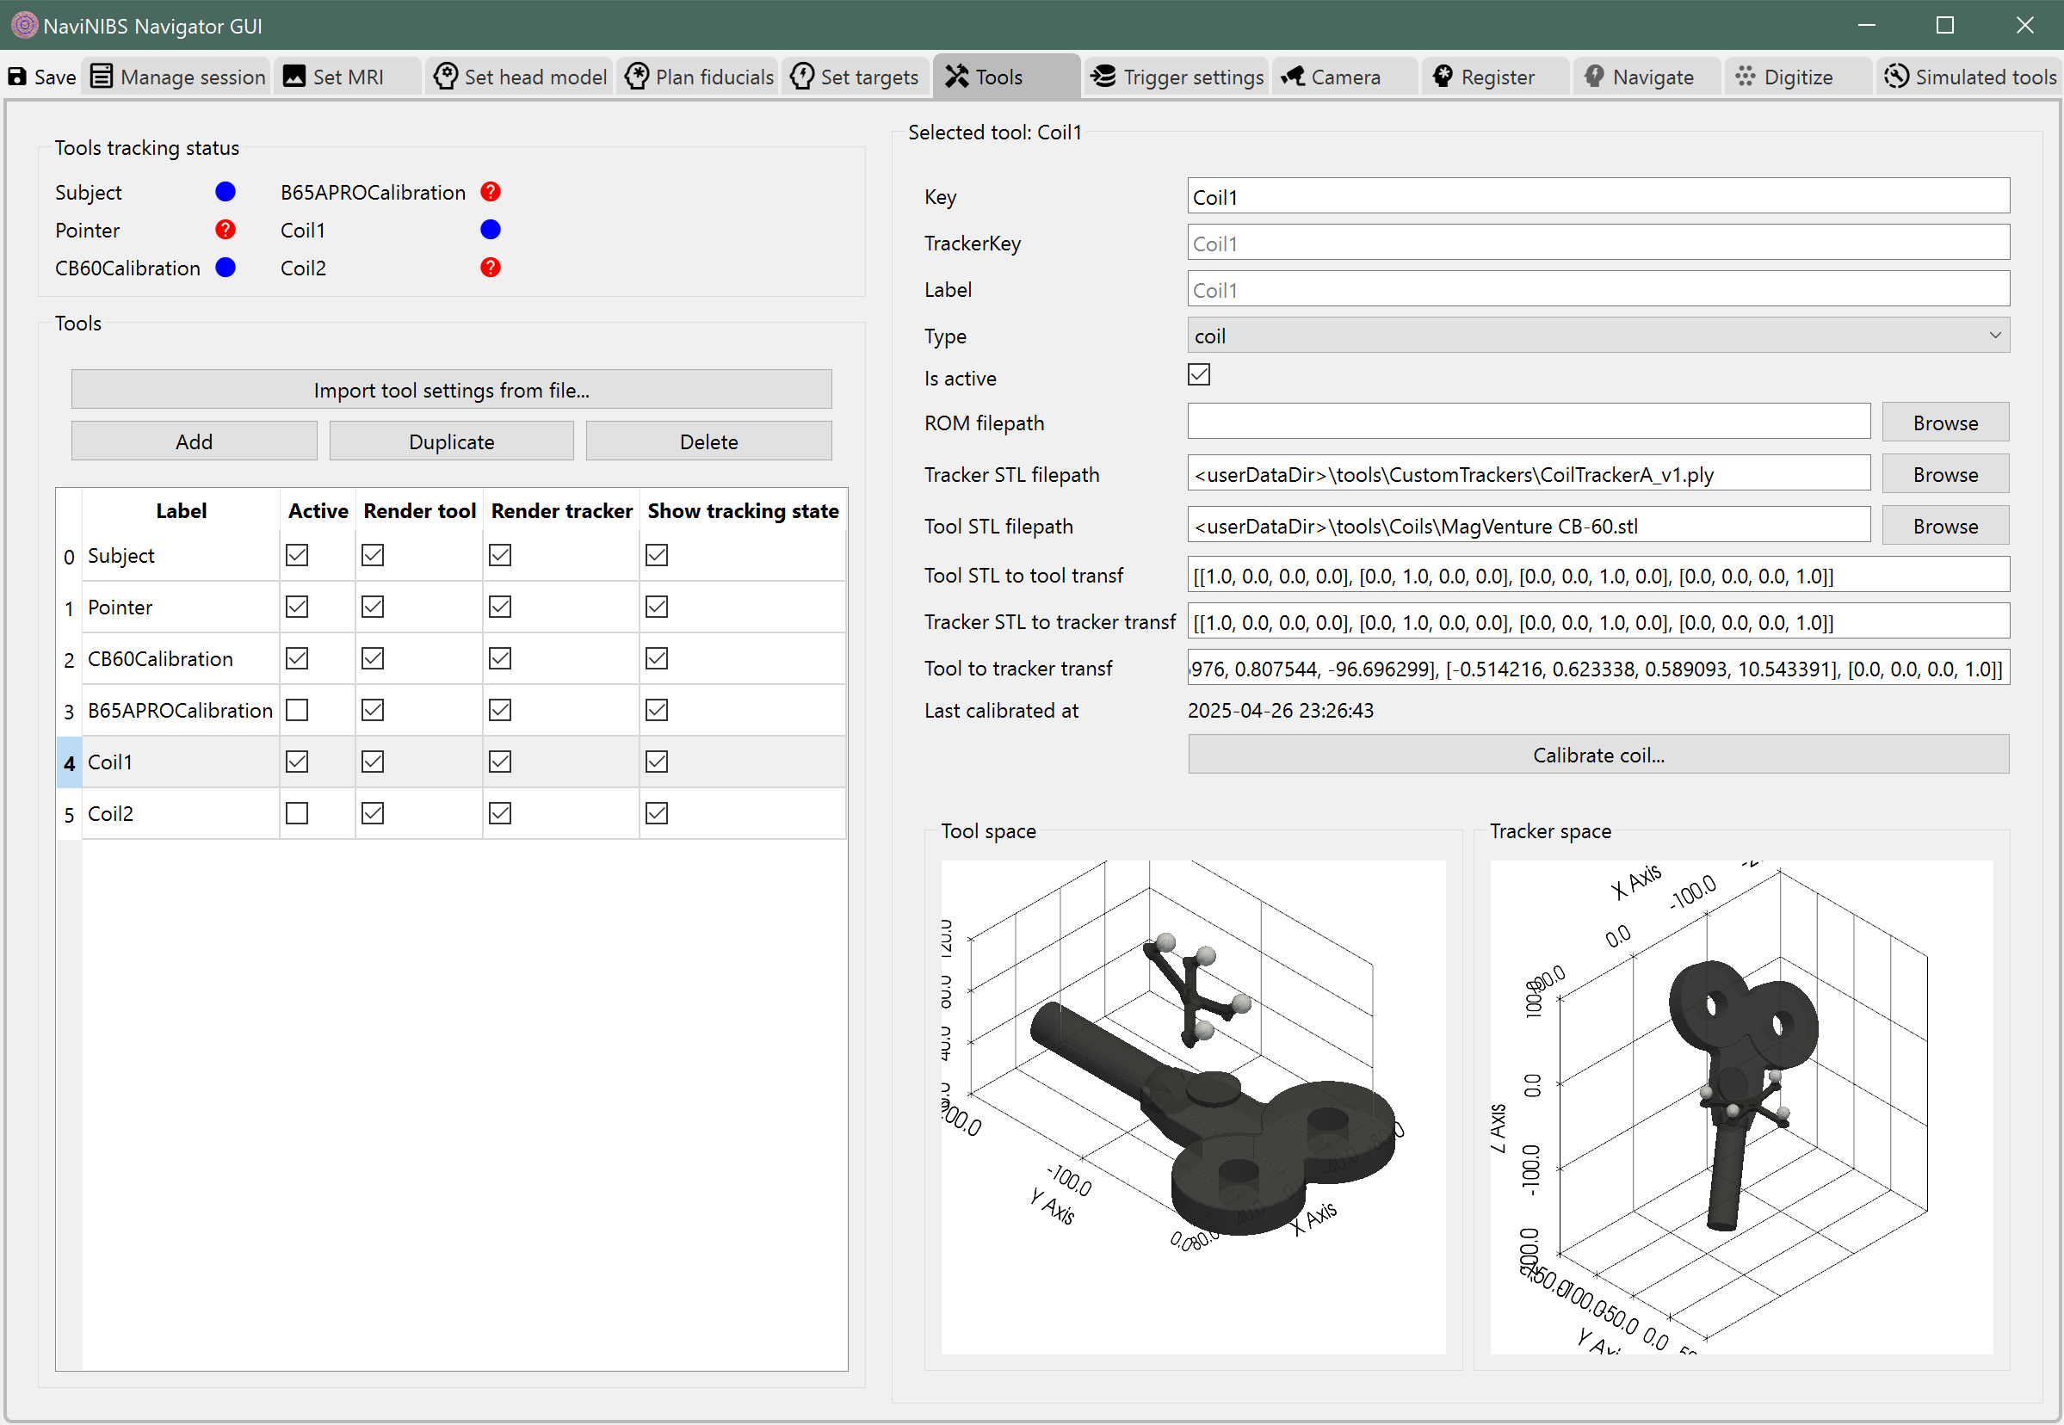The height and width of the screenshot is (1425, 2064).
Task: Click the Digitize dots icon
Action: pyautogui.click(x=1746, y=77)
